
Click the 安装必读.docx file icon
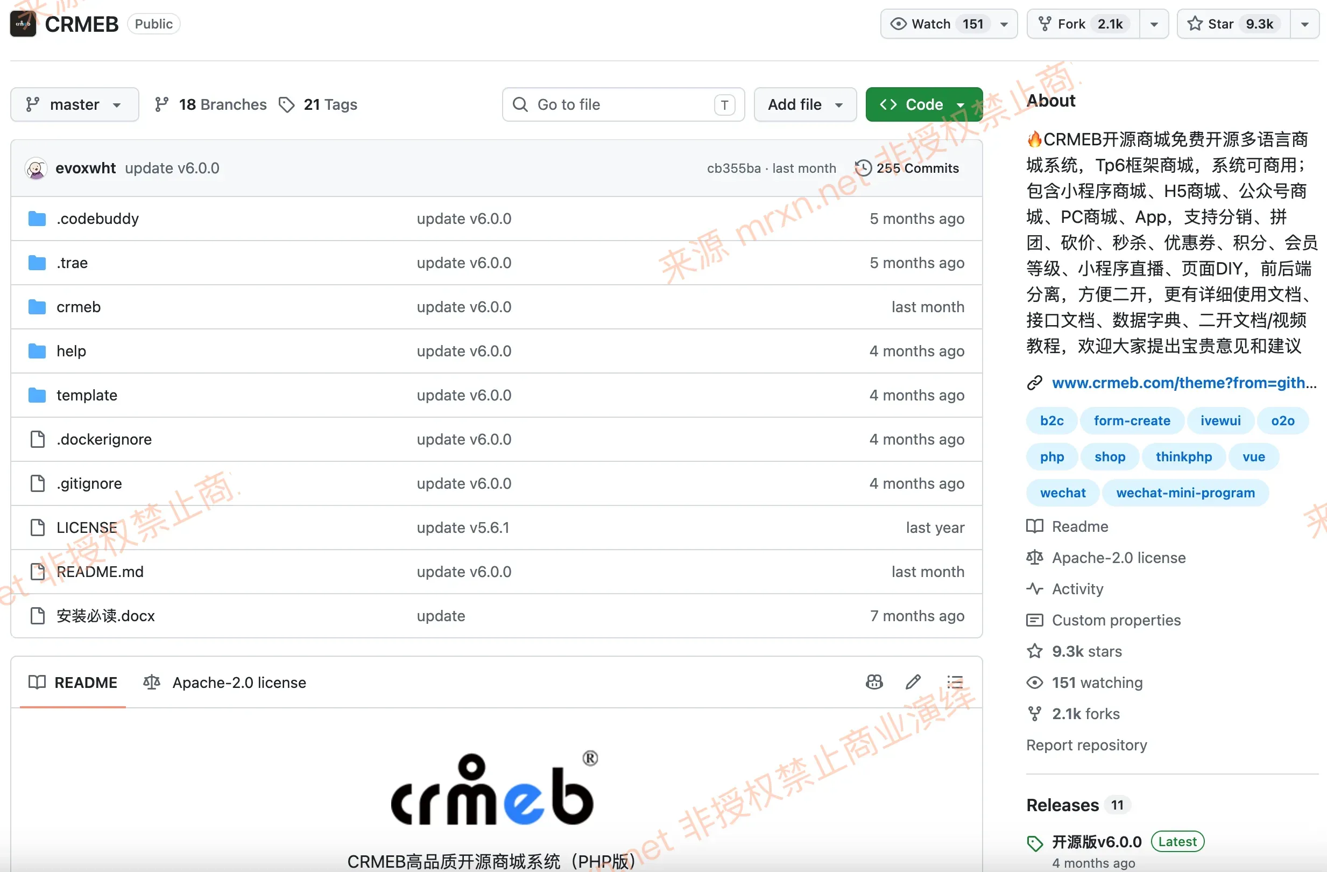37,616
